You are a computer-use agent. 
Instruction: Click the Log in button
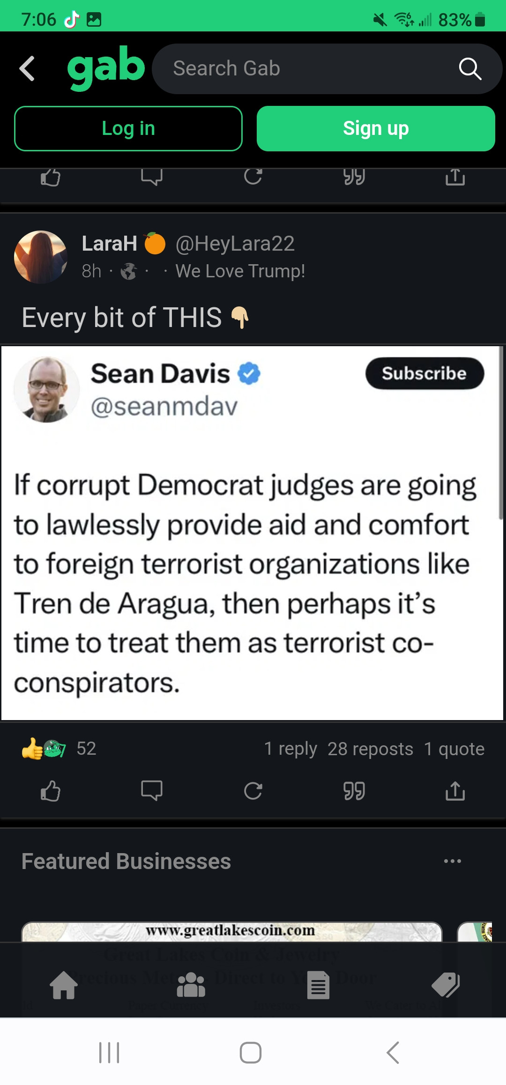128,128
